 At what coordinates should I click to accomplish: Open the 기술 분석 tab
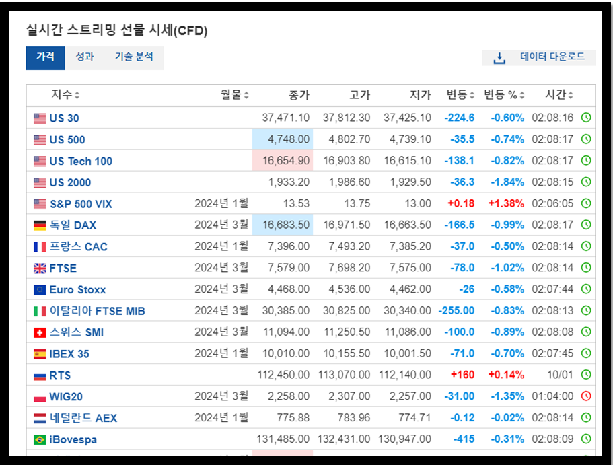coord(134,57)
